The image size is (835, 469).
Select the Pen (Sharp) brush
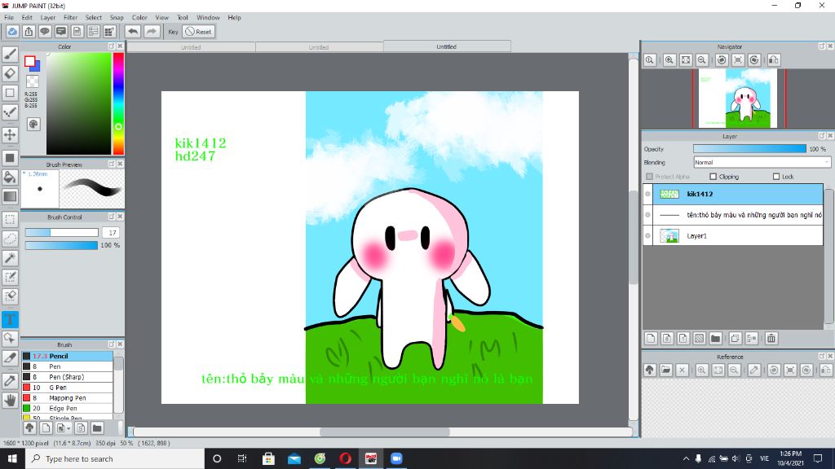point(67,377)
